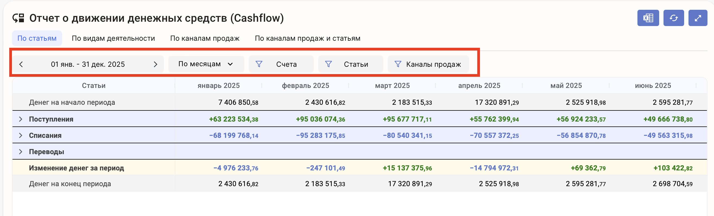Expand report to fullscreen view
The image size is (714, 216).
[x=697, y=18]
